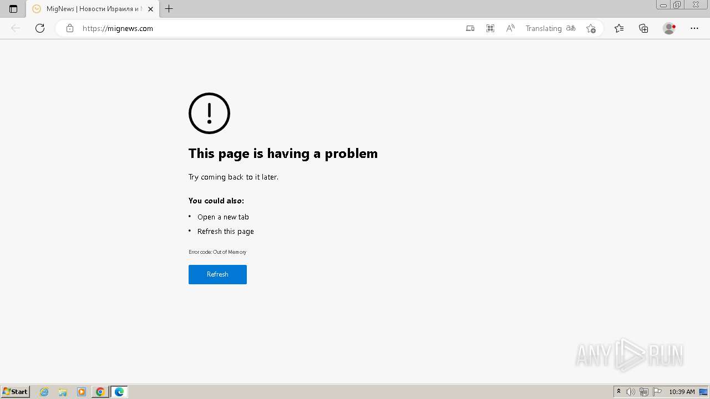The image size is (710, 399).
Task: Show hidden system tray icons
Action: pyautogui.click(x=618, y=392)
